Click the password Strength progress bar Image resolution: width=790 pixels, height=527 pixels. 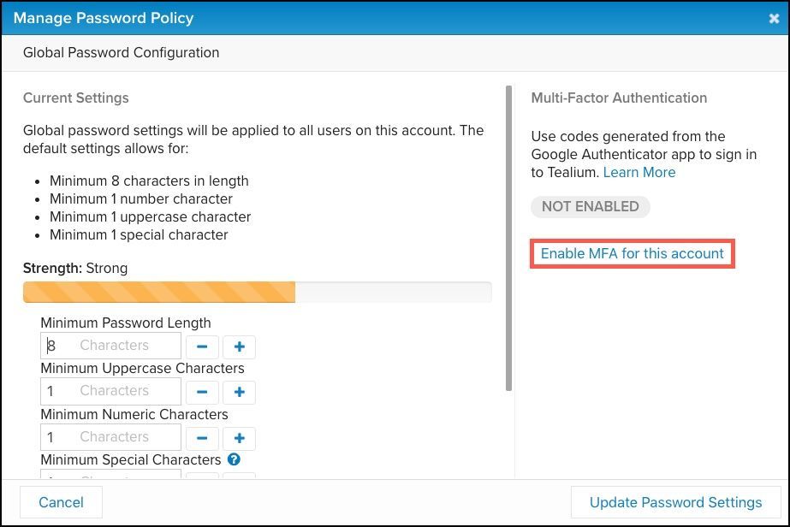point(257,292)
